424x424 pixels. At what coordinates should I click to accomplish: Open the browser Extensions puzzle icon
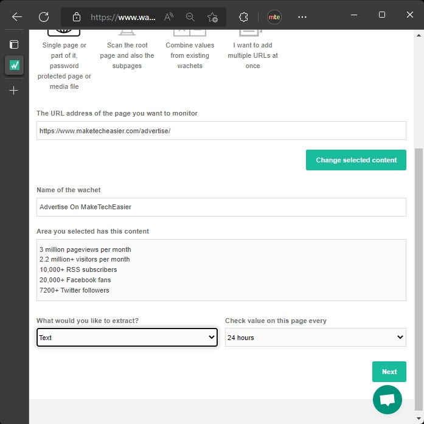(x=243, y=17)
